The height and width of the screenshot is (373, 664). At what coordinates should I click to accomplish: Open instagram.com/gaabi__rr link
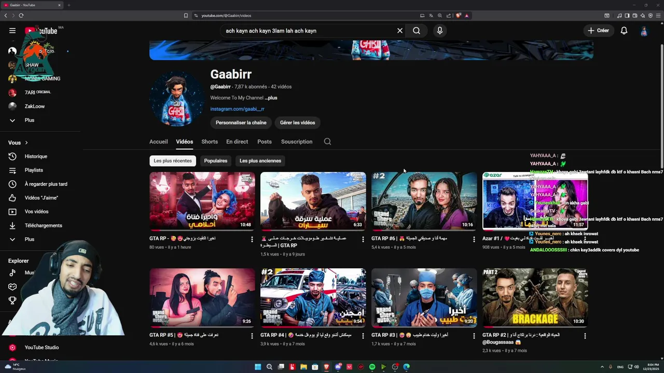(x=237, y=109)
